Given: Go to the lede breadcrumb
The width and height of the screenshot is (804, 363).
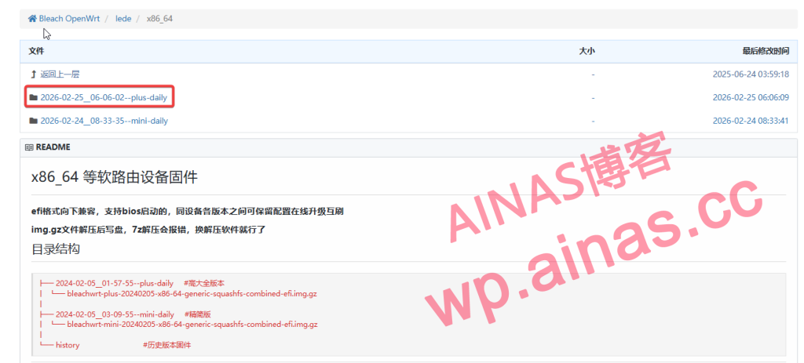Looking at the screenshot, I should 123,19.
